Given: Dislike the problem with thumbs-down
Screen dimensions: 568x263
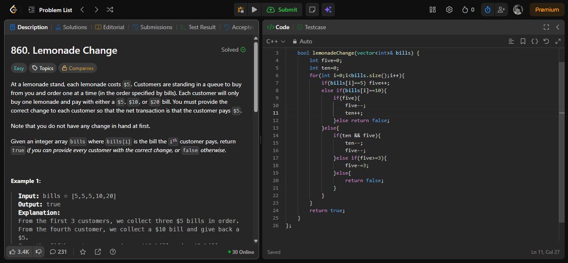Looking at the screenshot, I should pos(39,252).
